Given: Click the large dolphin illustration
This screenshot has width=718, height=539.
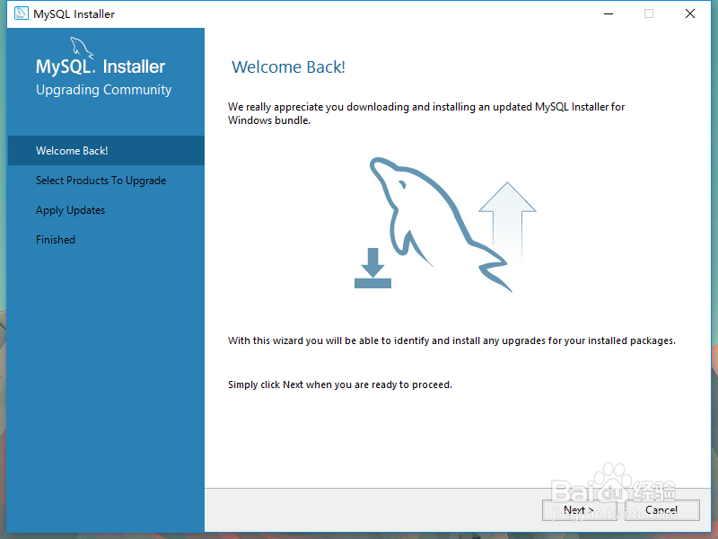Looking at the screenshot, I should 440,225.
